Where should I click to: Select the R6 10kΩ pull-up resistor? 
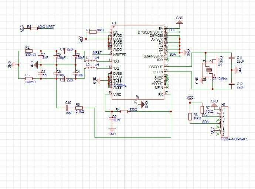tap(34, 28)
